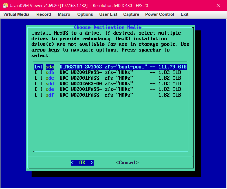Click the sde device name
Image resolution: width=227 pixels, height=189 pixels.
click(x=50, y=89)
